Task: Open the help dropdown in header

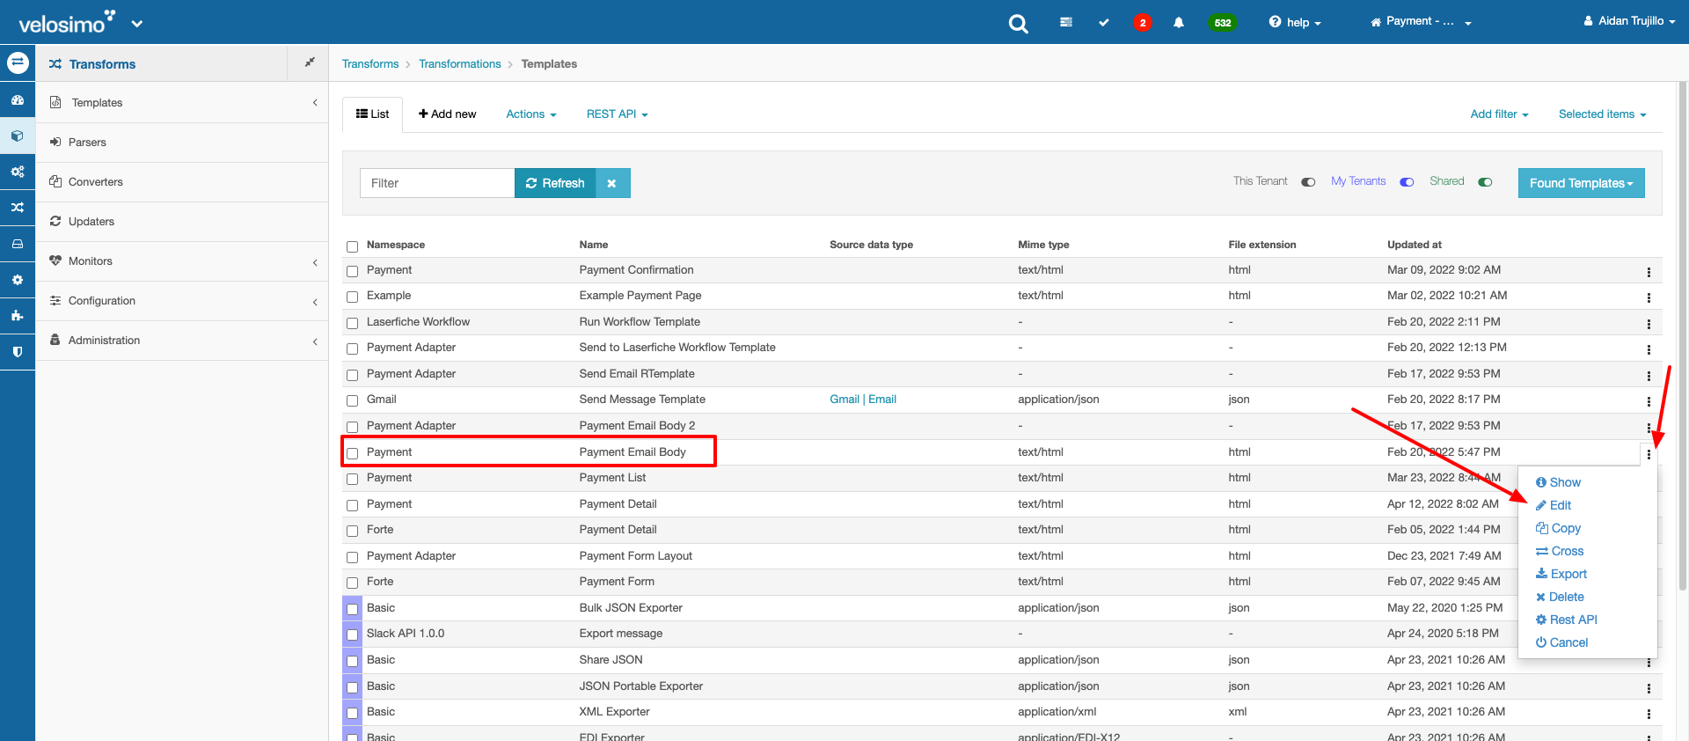Action: pos(1295,23)
